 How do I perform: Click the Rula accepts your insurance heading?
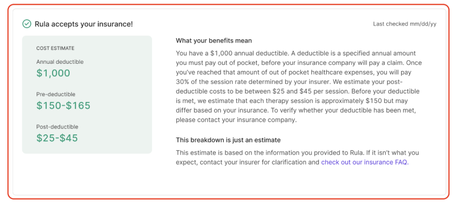tap(84, 24)
